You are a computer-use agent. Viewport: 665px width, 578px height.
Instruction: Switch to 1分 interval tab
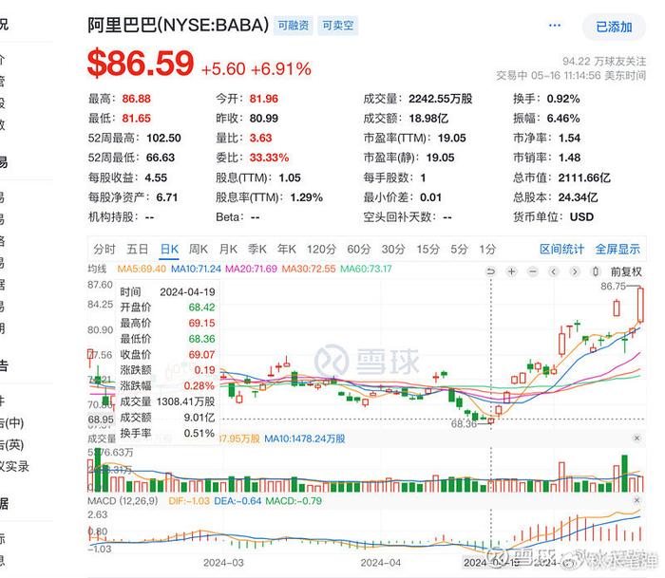click(487, 250)
